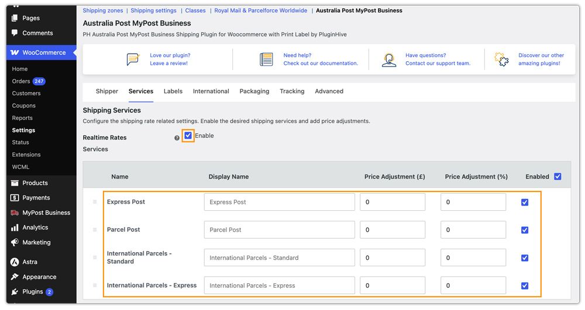Viewport: 585px width, 310px height.
Task: Click International Parcels - Express display name field
Action: [280, 285]
